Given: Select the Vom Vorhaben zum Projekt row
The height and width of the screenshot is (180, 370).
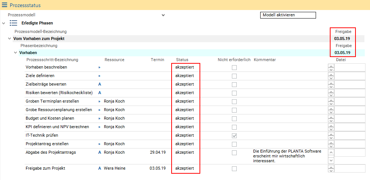Looking at the screenshot, I should [188, 39].
